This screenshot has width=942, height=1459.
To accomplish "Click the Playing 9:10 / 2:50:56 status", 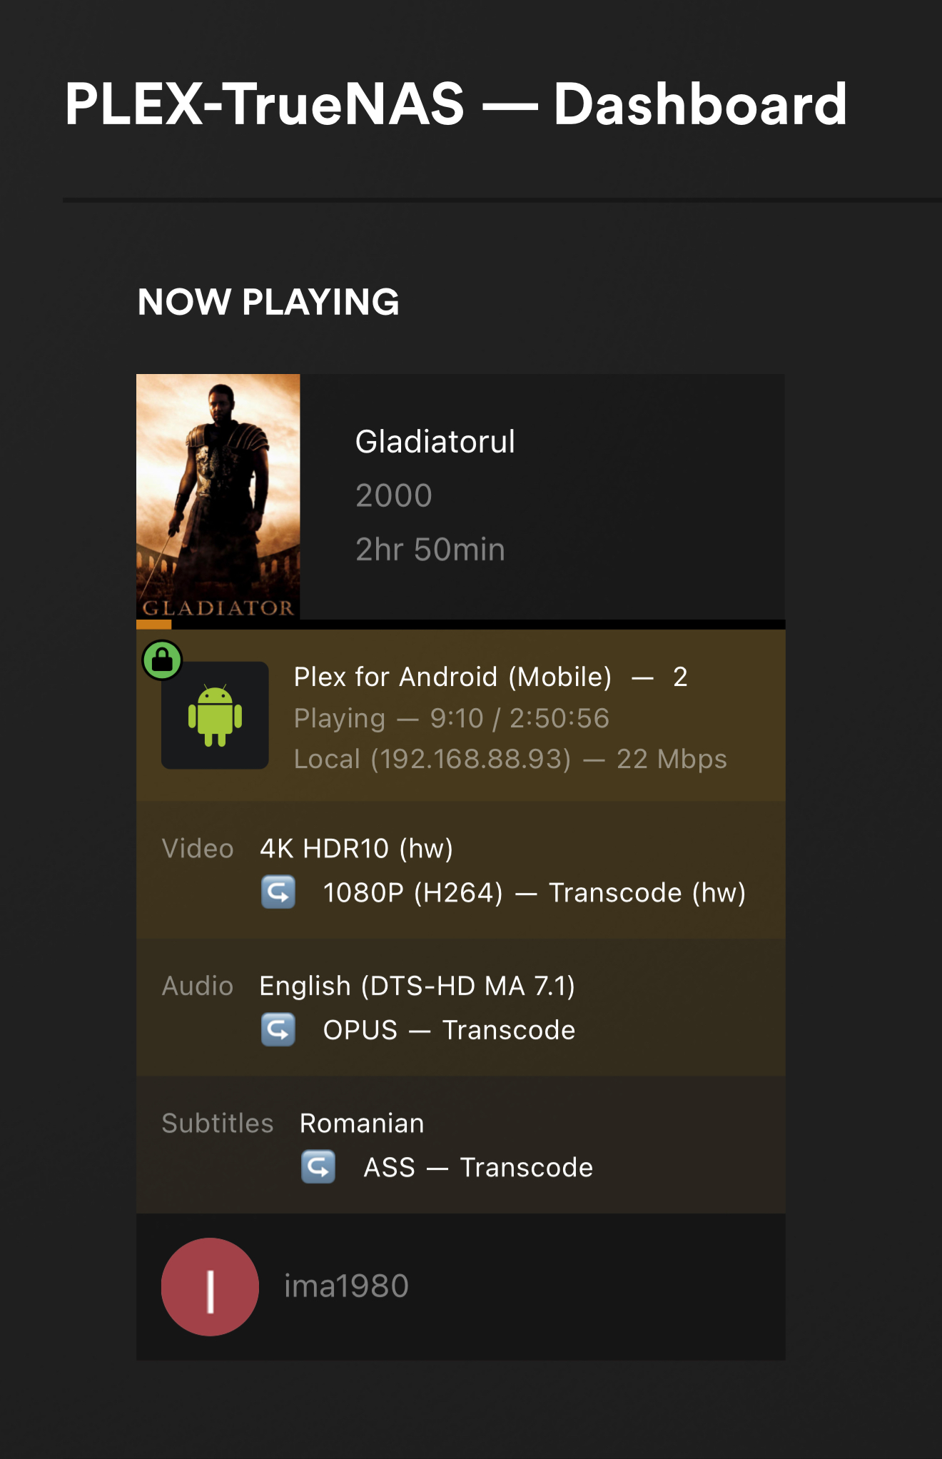I will [452, 718].
